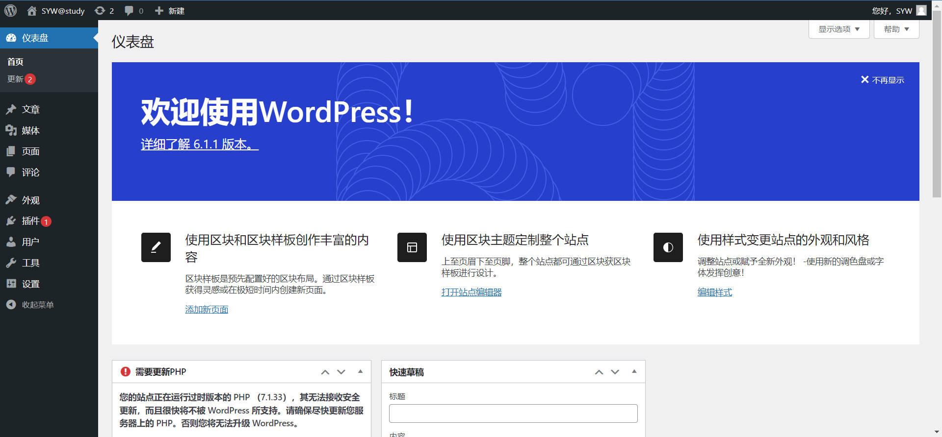The width and height of the screenshot is (942, 437).
Task: Click the 欢迎使用WordPress! banner title
Action: pyautogui.click(x=277, y=112)
